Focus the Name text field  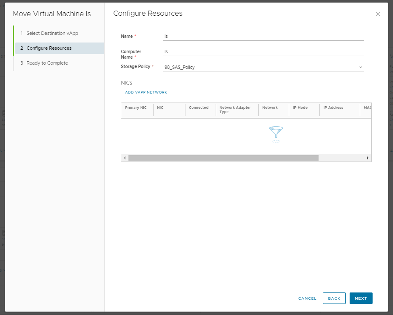click(263, 37)
